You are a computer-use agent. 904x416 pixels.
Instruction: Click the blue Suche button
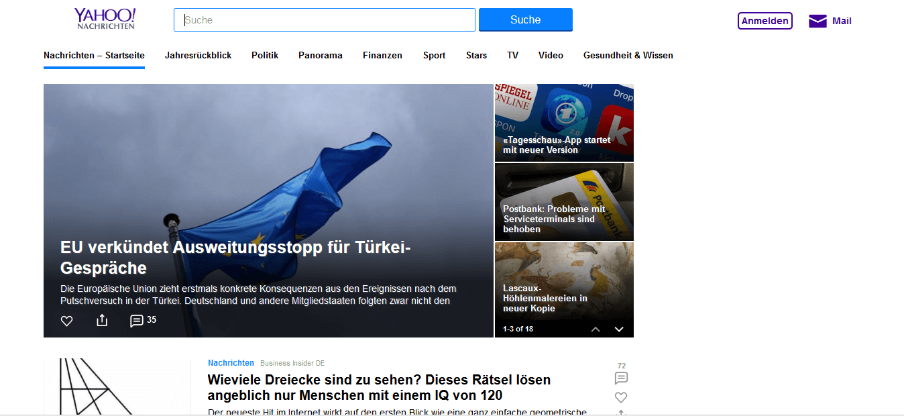tap(526, 19)
